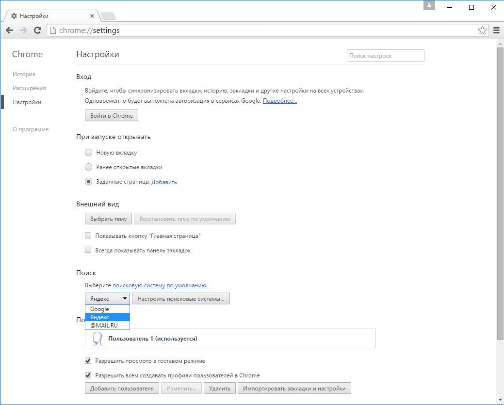Click the Подробнее... link
This screenshot has height=405, width=504.
(280, 101)
